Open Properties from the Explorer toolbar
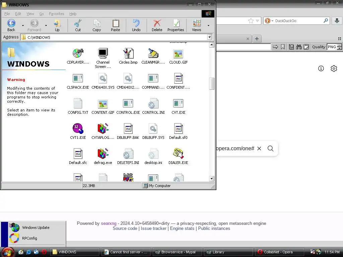This screenshot has height=257, width=343. tap(176, 25)
